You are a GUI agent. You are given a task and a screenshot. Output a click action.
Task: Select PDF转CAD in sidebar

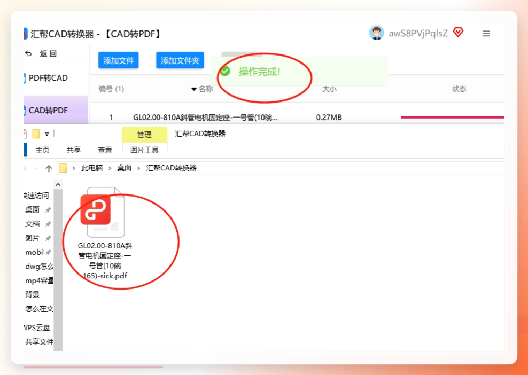pos(48,78)
